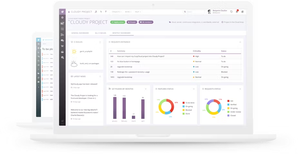The image size is (298, 154).
Task: Click red 'To be done' legend swatch
Action: 184,103
